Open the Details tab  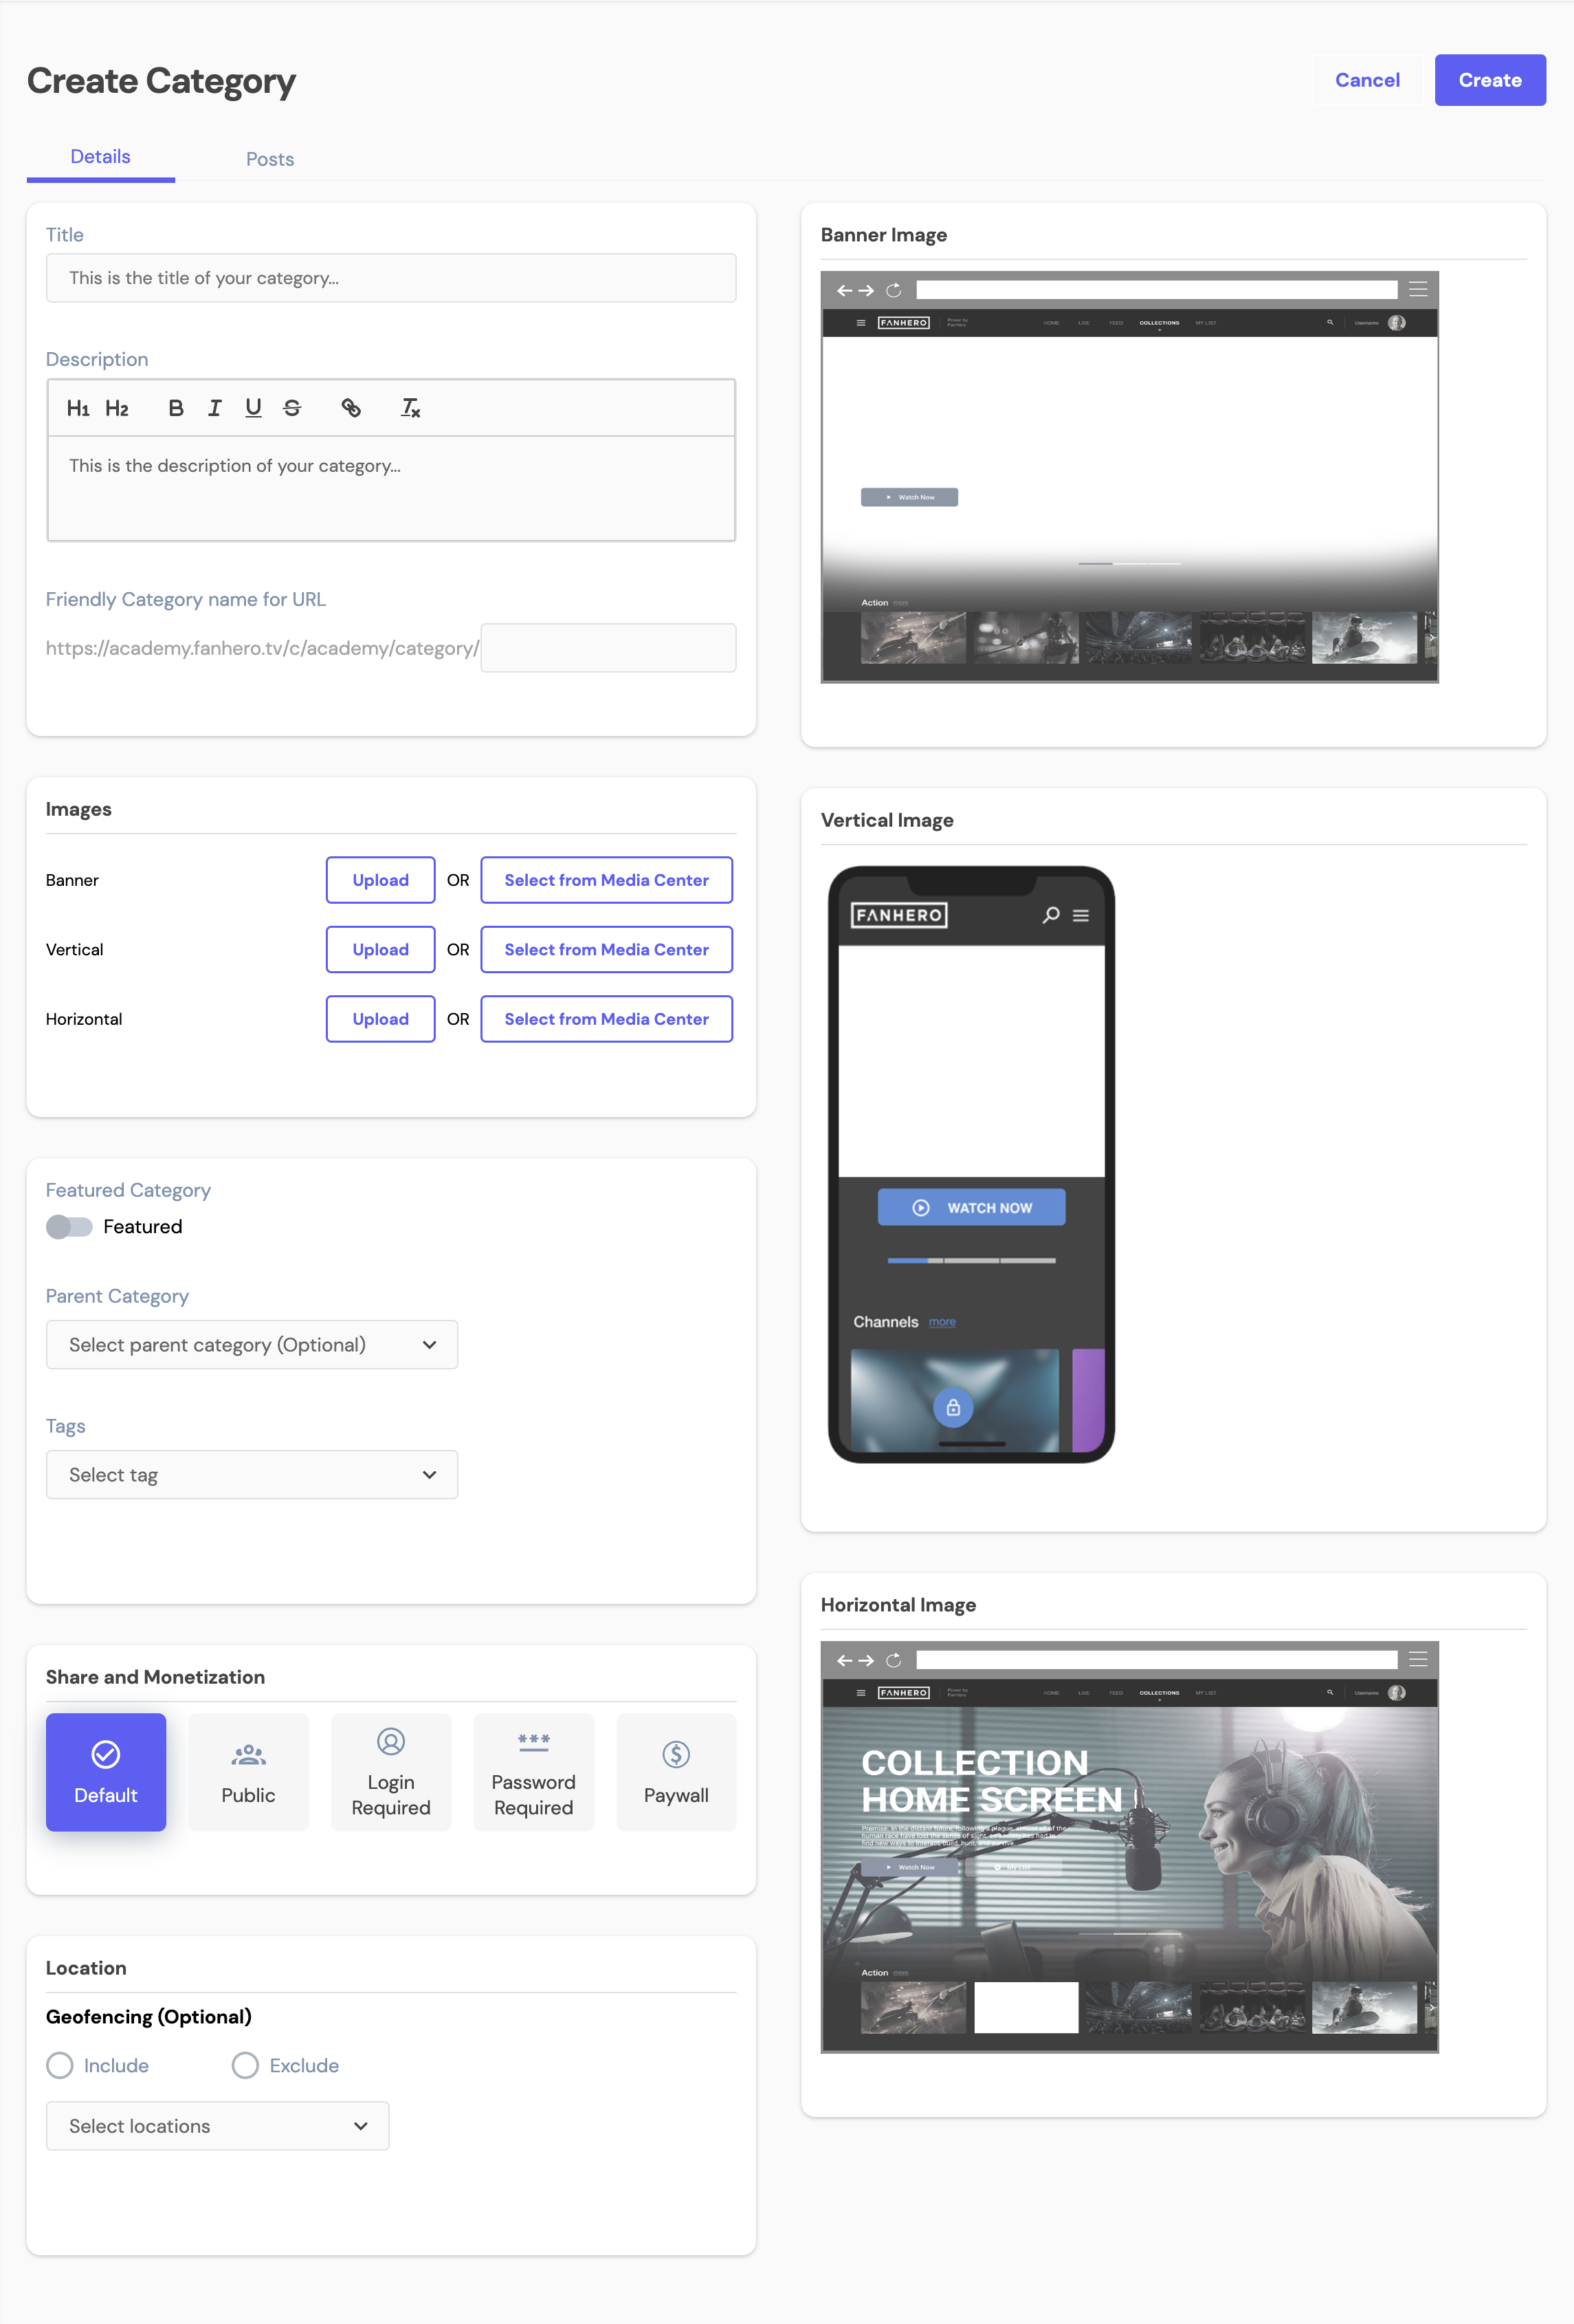tap(100, 157)
